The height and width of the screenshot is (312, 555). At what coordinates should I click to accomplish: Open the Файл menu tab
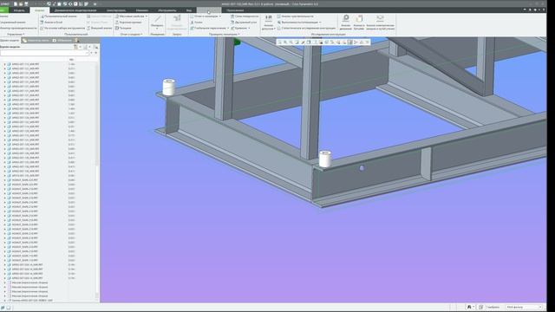[3, 10]
